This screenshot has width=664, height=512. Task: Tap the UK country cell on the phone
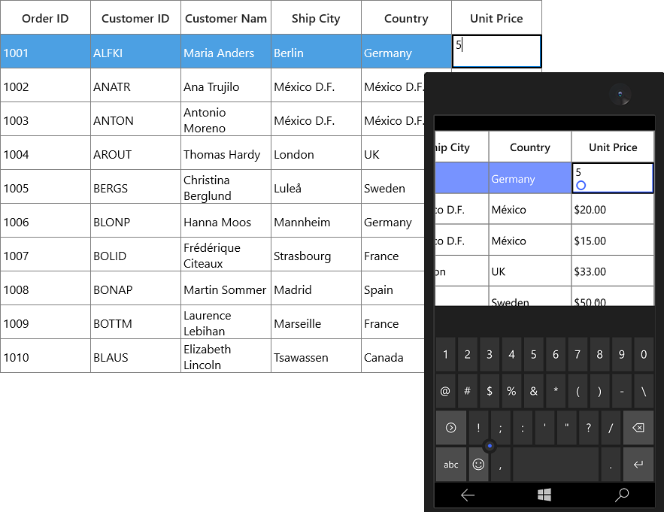pos(530,271)
